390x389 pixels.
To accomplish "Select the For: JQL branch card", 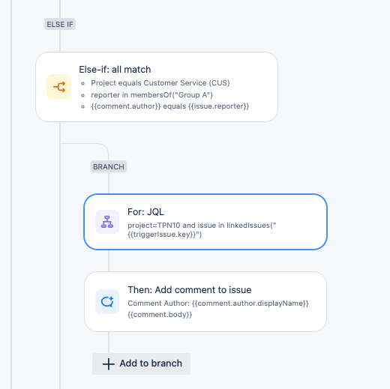I will [x=205, y=222].
